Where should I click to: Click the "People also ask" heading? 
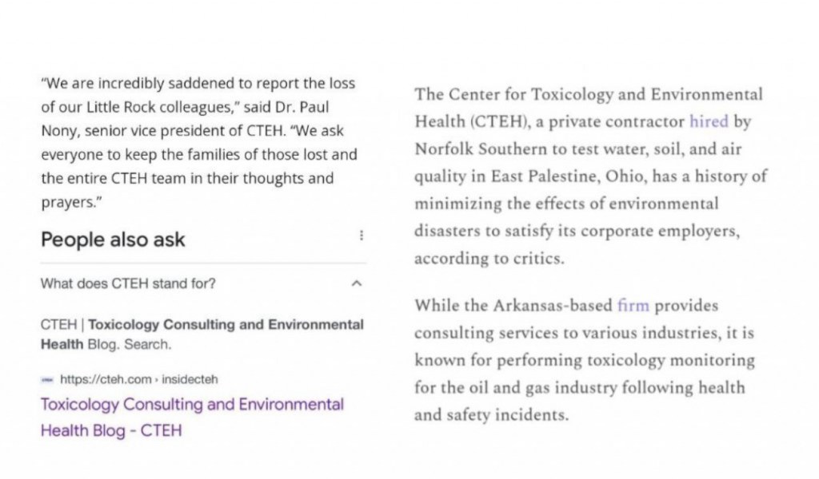pyautogui.click(x=113, y=239)
